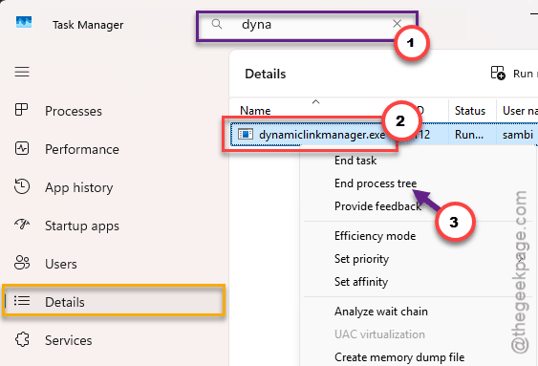Click the Task Manager app icon
The height and width of the screenshot is (366, 538).
(x=24, y=22)
